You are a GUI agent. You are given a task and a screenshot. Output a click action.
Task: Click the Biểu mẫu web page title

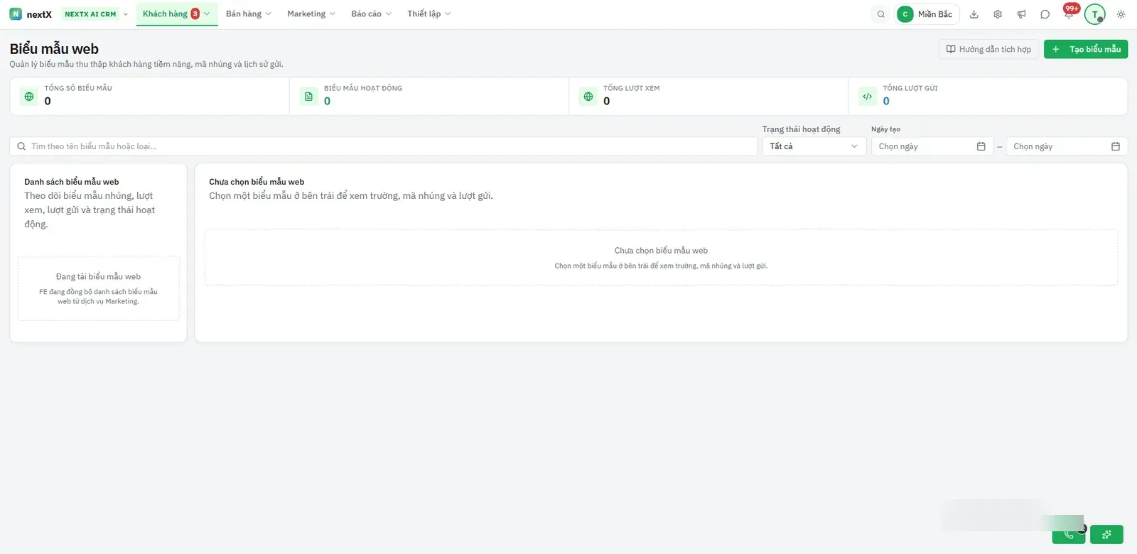pyautogui.click(x=54, y=49)
